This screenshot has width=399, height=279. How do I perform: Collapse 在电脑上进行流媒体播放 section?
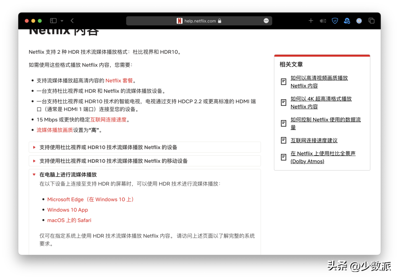68,175
